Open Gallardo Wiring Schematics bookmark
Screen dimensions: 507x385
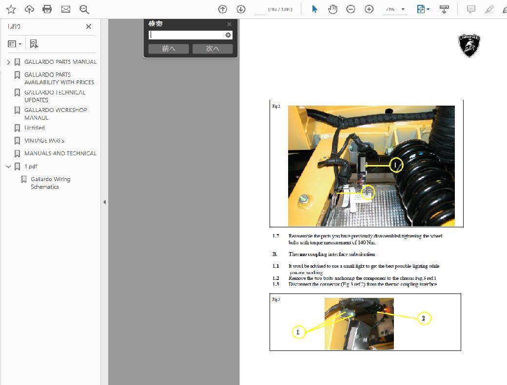[x=50, y=183]
